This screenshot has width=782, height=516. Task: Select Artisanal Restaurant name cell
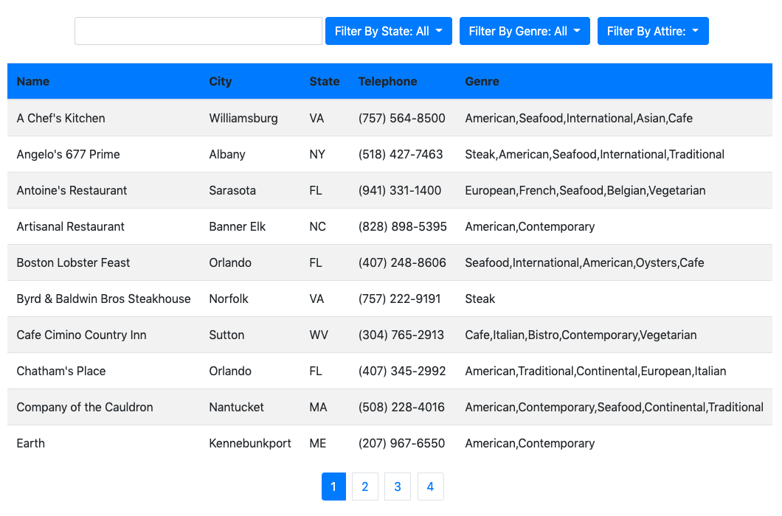[70, 226]
